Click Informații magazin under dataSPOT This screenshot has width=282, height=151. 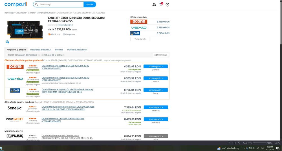pyautogui.click(x=33, y=123)
